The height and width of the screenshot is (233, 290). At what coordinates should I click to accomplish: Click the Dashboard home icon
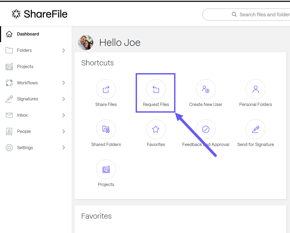click(x=9, y=34)
